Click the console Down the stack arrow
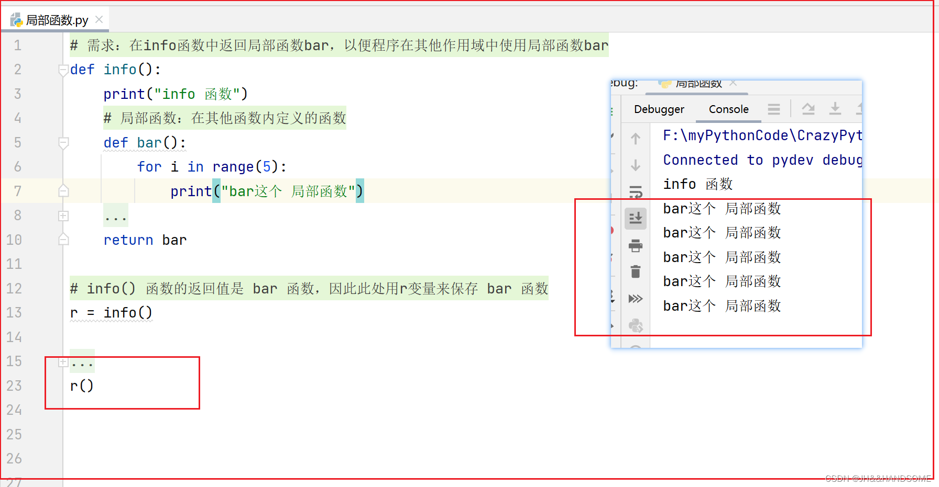Screen dimensions: 939x487 pos(636,165)
